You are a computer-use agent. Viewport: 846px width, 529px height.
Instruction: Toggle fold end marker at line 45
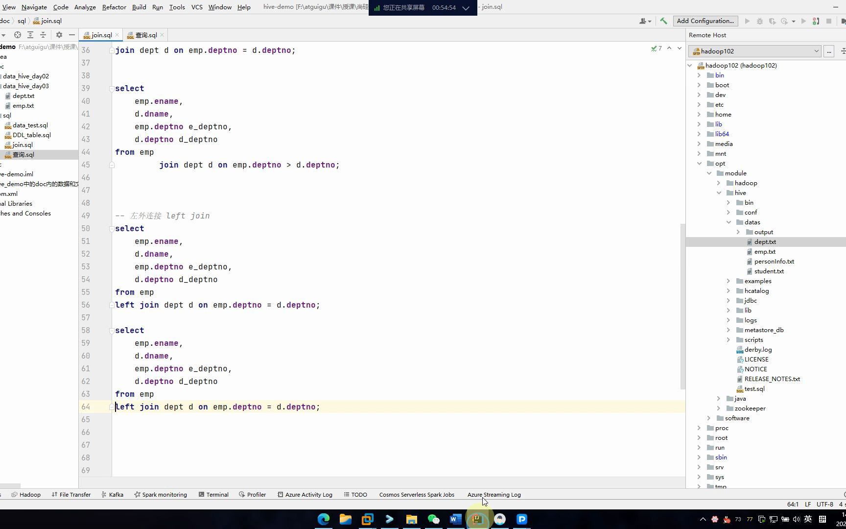(112, 165)
